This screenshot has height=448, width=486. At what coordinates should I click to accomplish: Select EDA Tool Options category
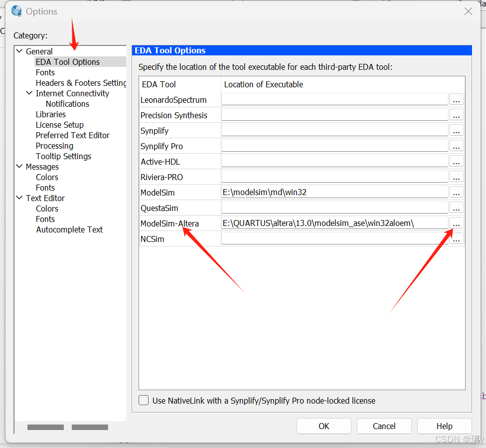click(x=68, y=62)
